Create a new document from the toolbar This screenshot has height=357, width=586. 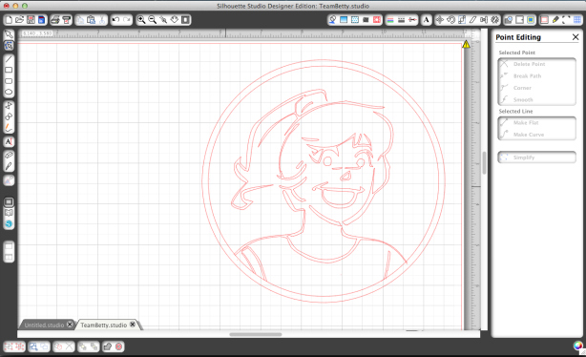(x=9, y=20)
